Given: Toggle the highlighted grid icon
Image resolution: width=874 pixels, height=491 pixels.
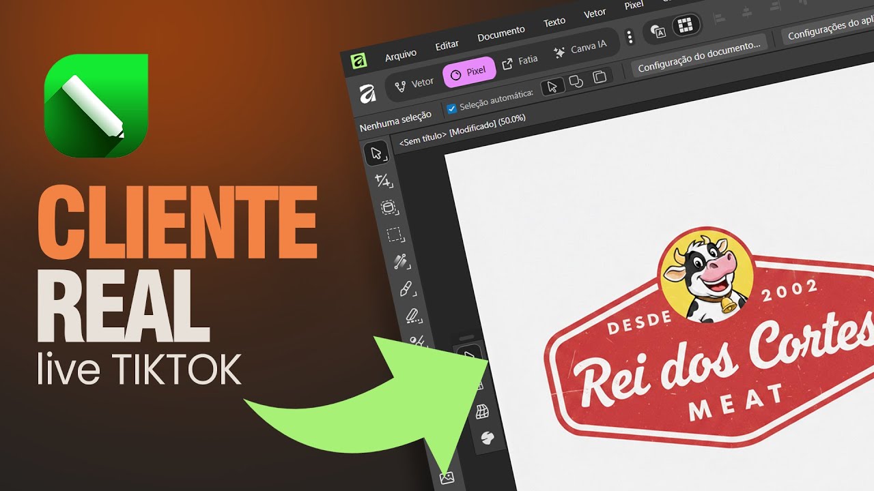Looking at the screenshot, I should 687,25.
